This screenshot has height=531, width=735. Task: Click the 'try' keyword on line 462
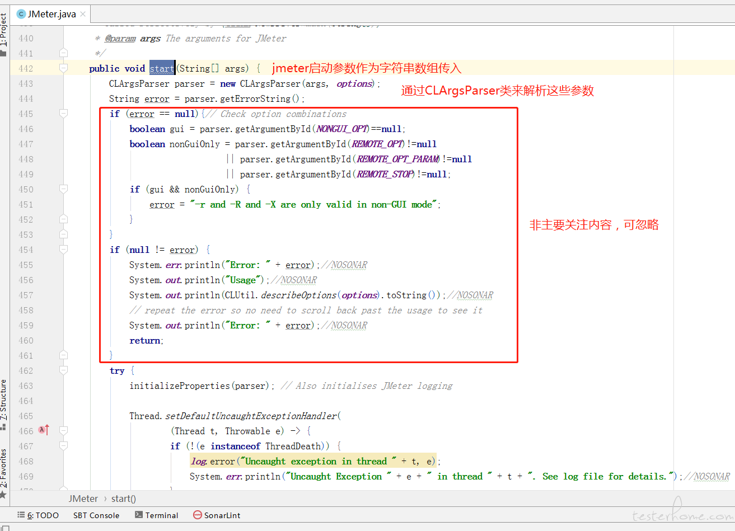click(x=117, y=370)
